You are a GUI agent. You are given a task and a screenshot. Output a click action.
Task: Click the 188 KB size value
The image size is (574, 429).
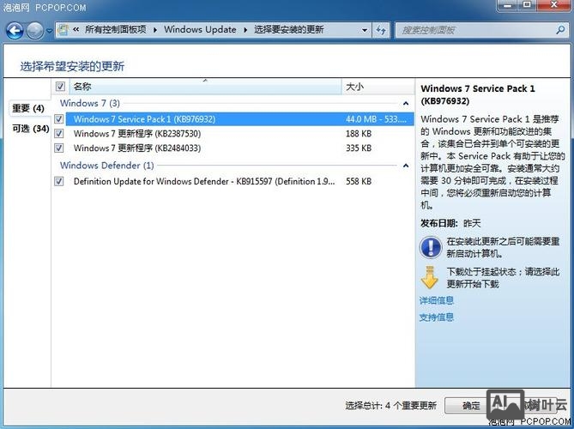359,134
